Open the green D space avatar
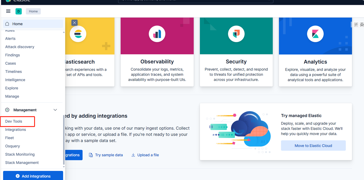Viewport: 364px width, 180px height. tap(18, 11)
